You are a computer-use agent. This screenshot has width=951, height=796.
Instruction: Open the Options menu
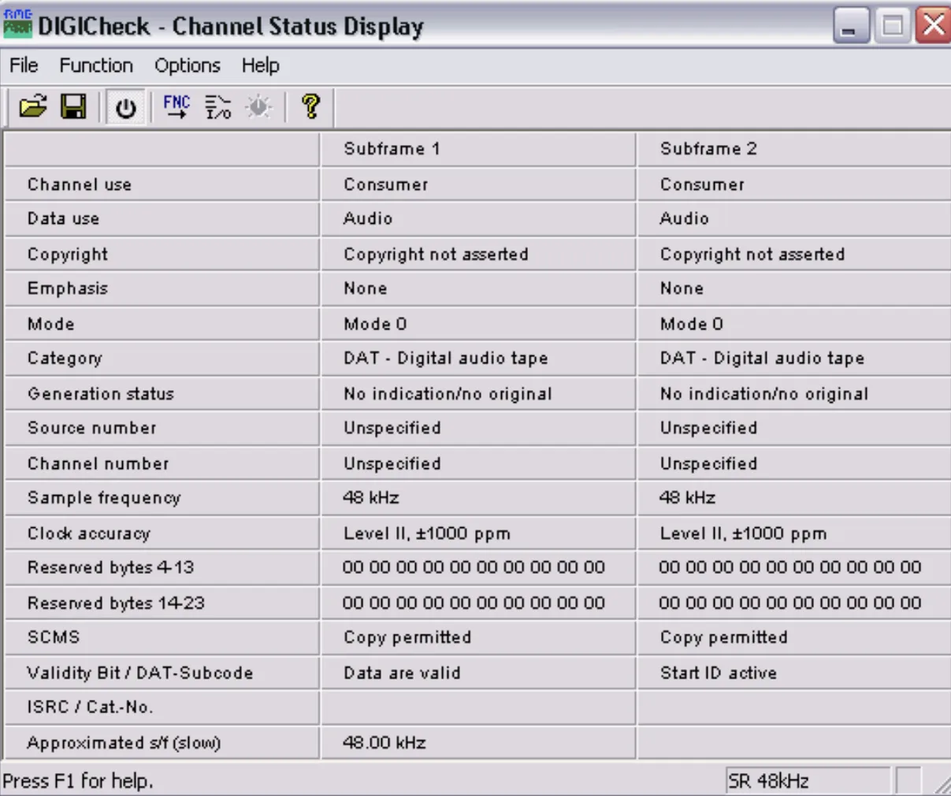click(x=188, y=65)
